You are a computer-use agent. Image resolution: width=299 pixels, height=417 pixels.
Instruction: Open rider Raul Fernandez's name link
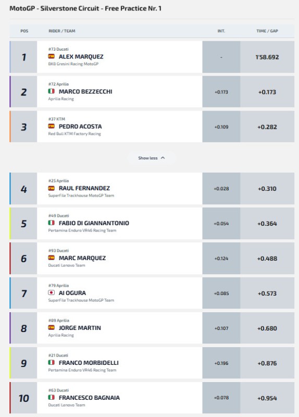(84, 188)
